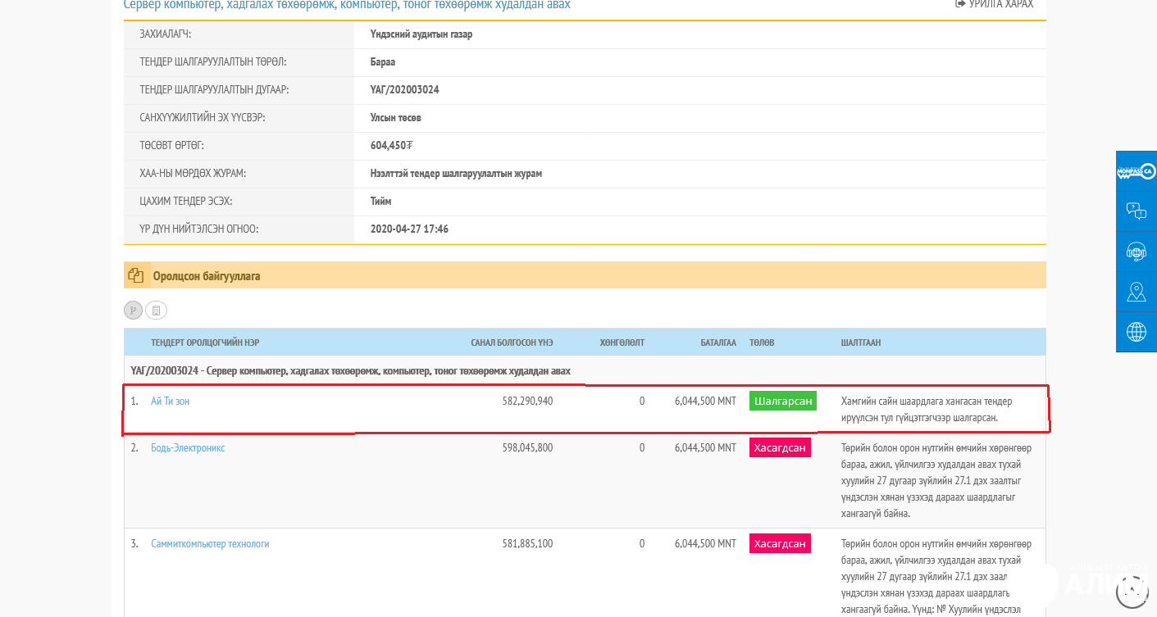Open the Monpass CA key icon

coord(1137,171)
